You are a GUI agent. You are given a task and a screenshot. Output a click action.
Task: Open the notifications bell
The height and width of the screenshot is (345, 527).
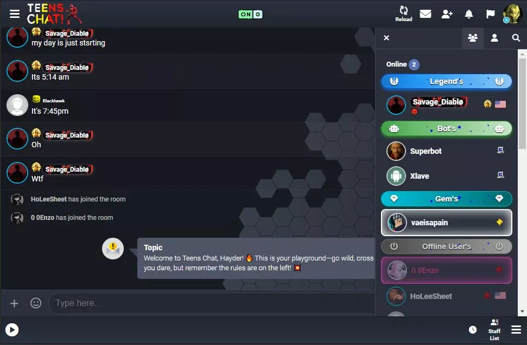[x=468, y=14]
